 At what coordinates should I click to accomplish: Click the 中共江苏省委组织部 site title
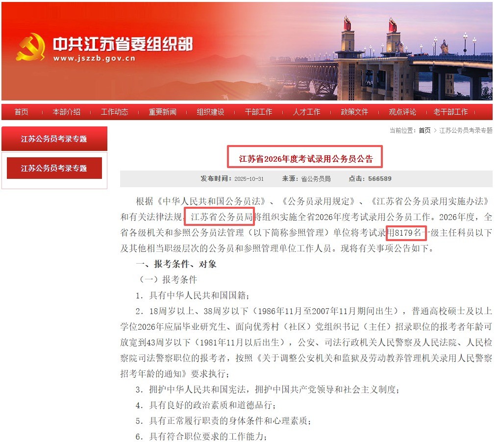pyautogui.click(x=123, y=44)
